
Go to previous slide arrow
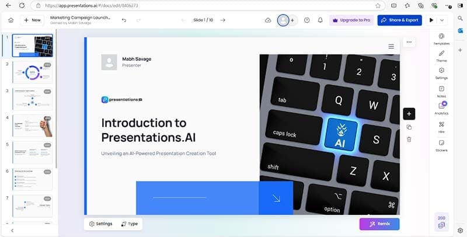pyautogui.click(x=183, y=20)
